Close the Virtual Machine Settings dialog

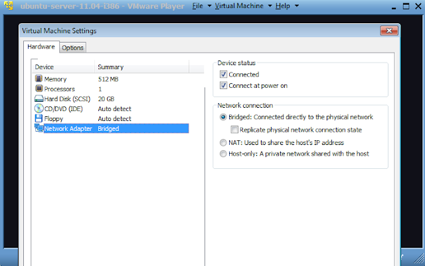pos(390,31)
